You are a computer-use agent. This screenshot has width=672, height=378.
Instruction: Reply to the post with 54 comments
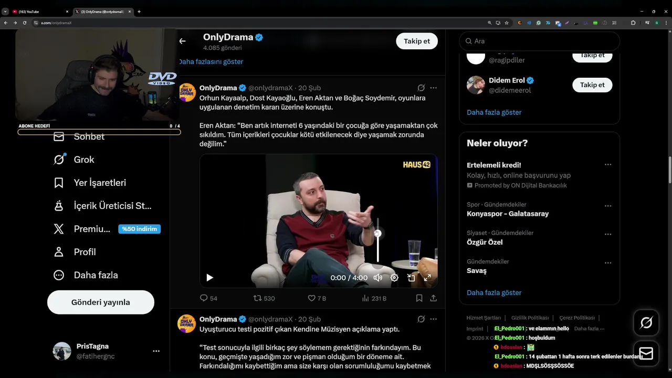point(208,298)
